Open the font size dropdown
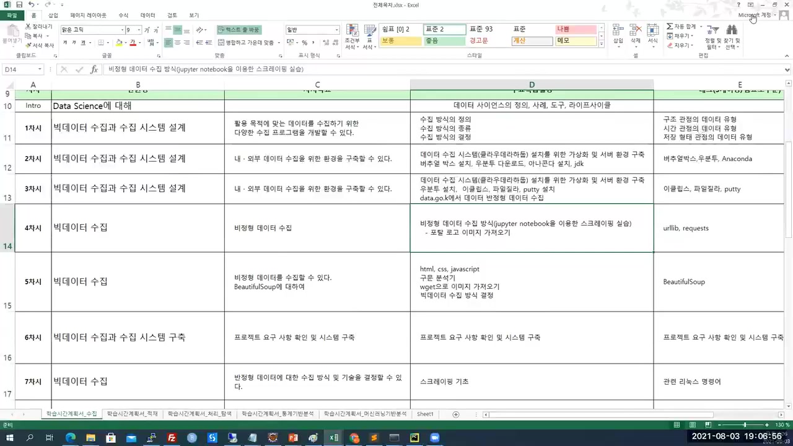Image resolution: width=793 pixels, height=446 pixels. tap(134, 29)
